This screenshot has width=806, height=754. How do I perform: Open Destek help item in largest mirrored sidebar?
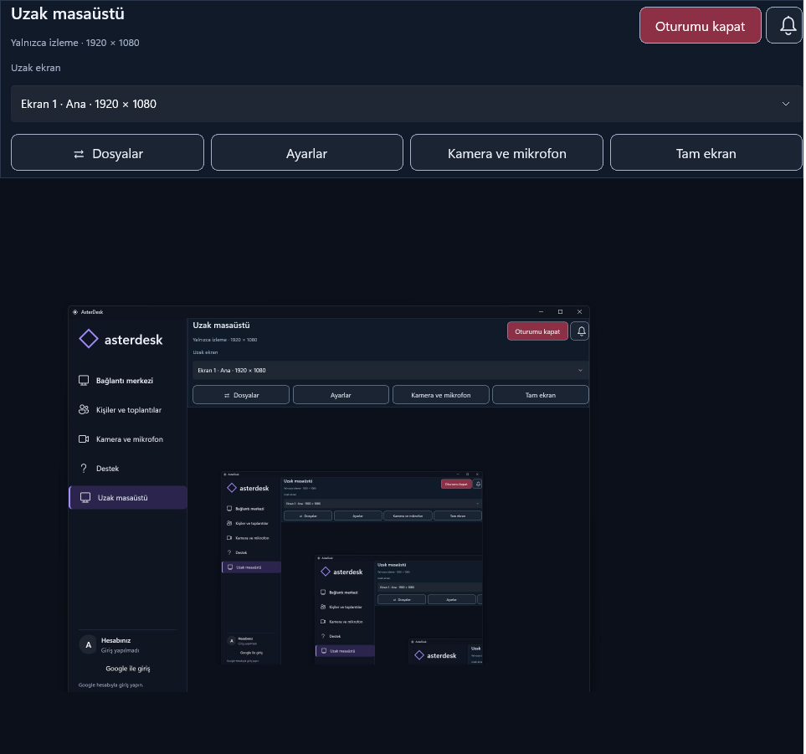coord(127,469)
